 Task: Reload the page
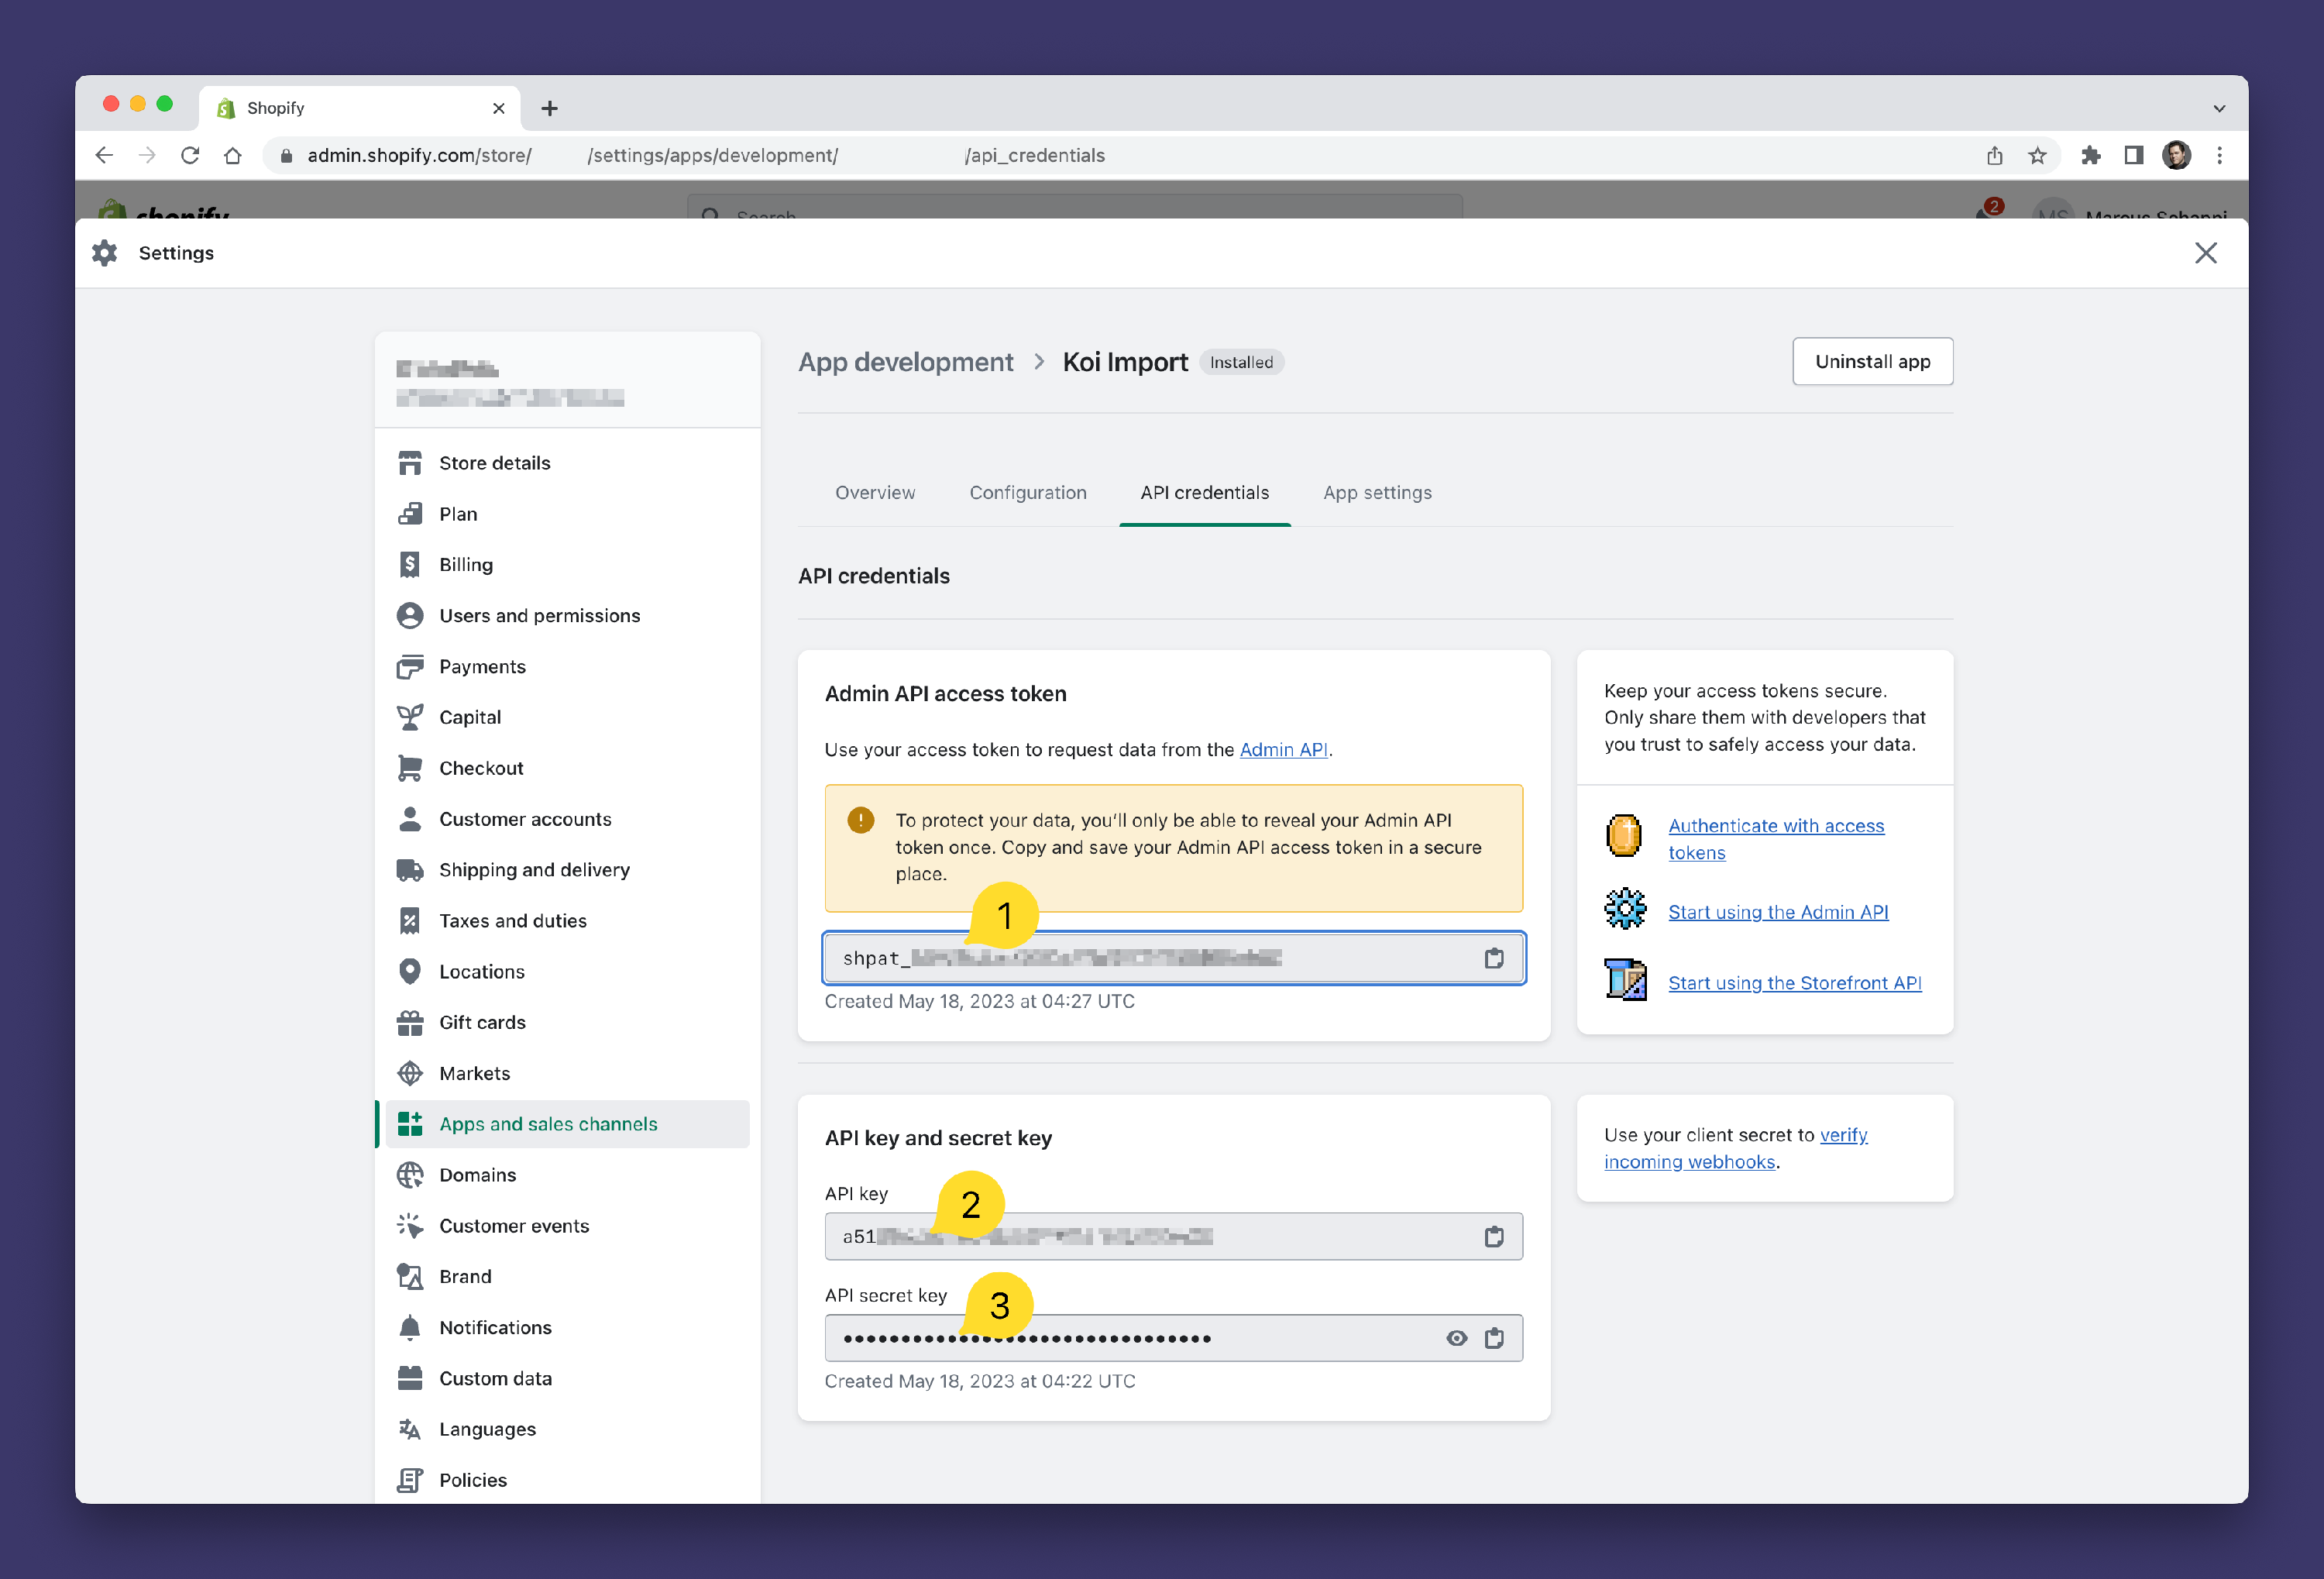tap(190, 155)
